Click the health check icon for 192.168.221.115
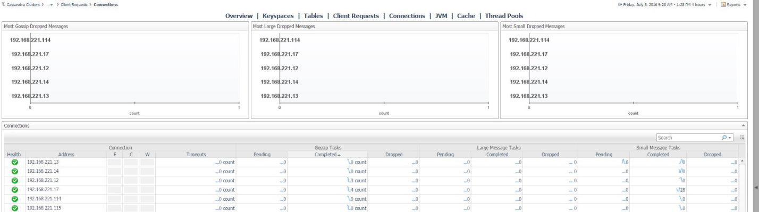This screenshot has height=212, width=759. coord(14,208)
